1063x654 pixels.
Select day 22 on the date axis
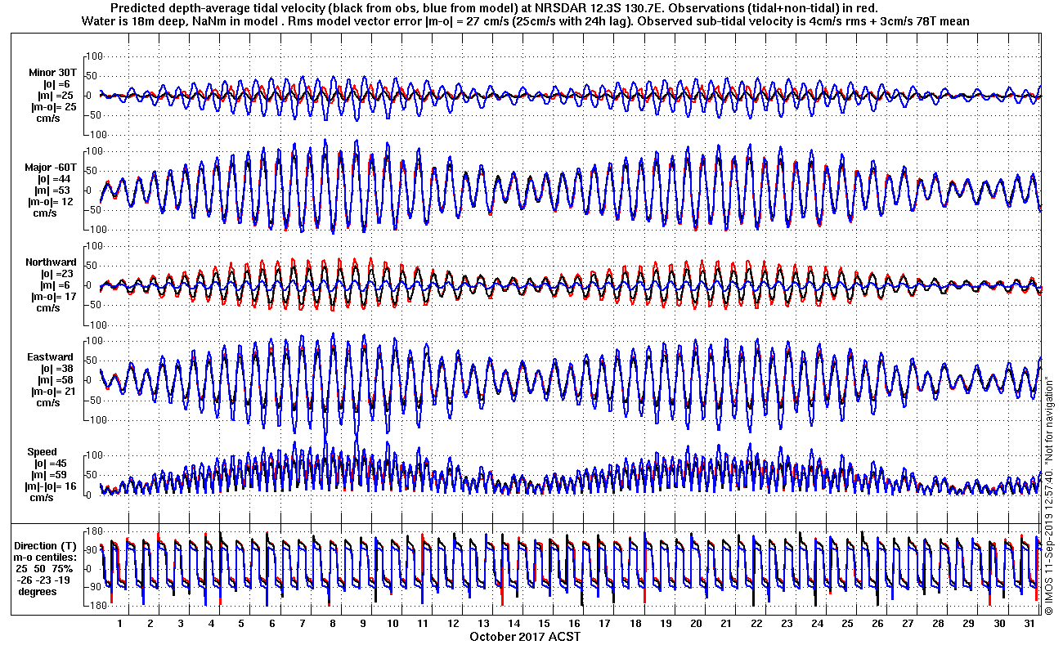(756, 623)
